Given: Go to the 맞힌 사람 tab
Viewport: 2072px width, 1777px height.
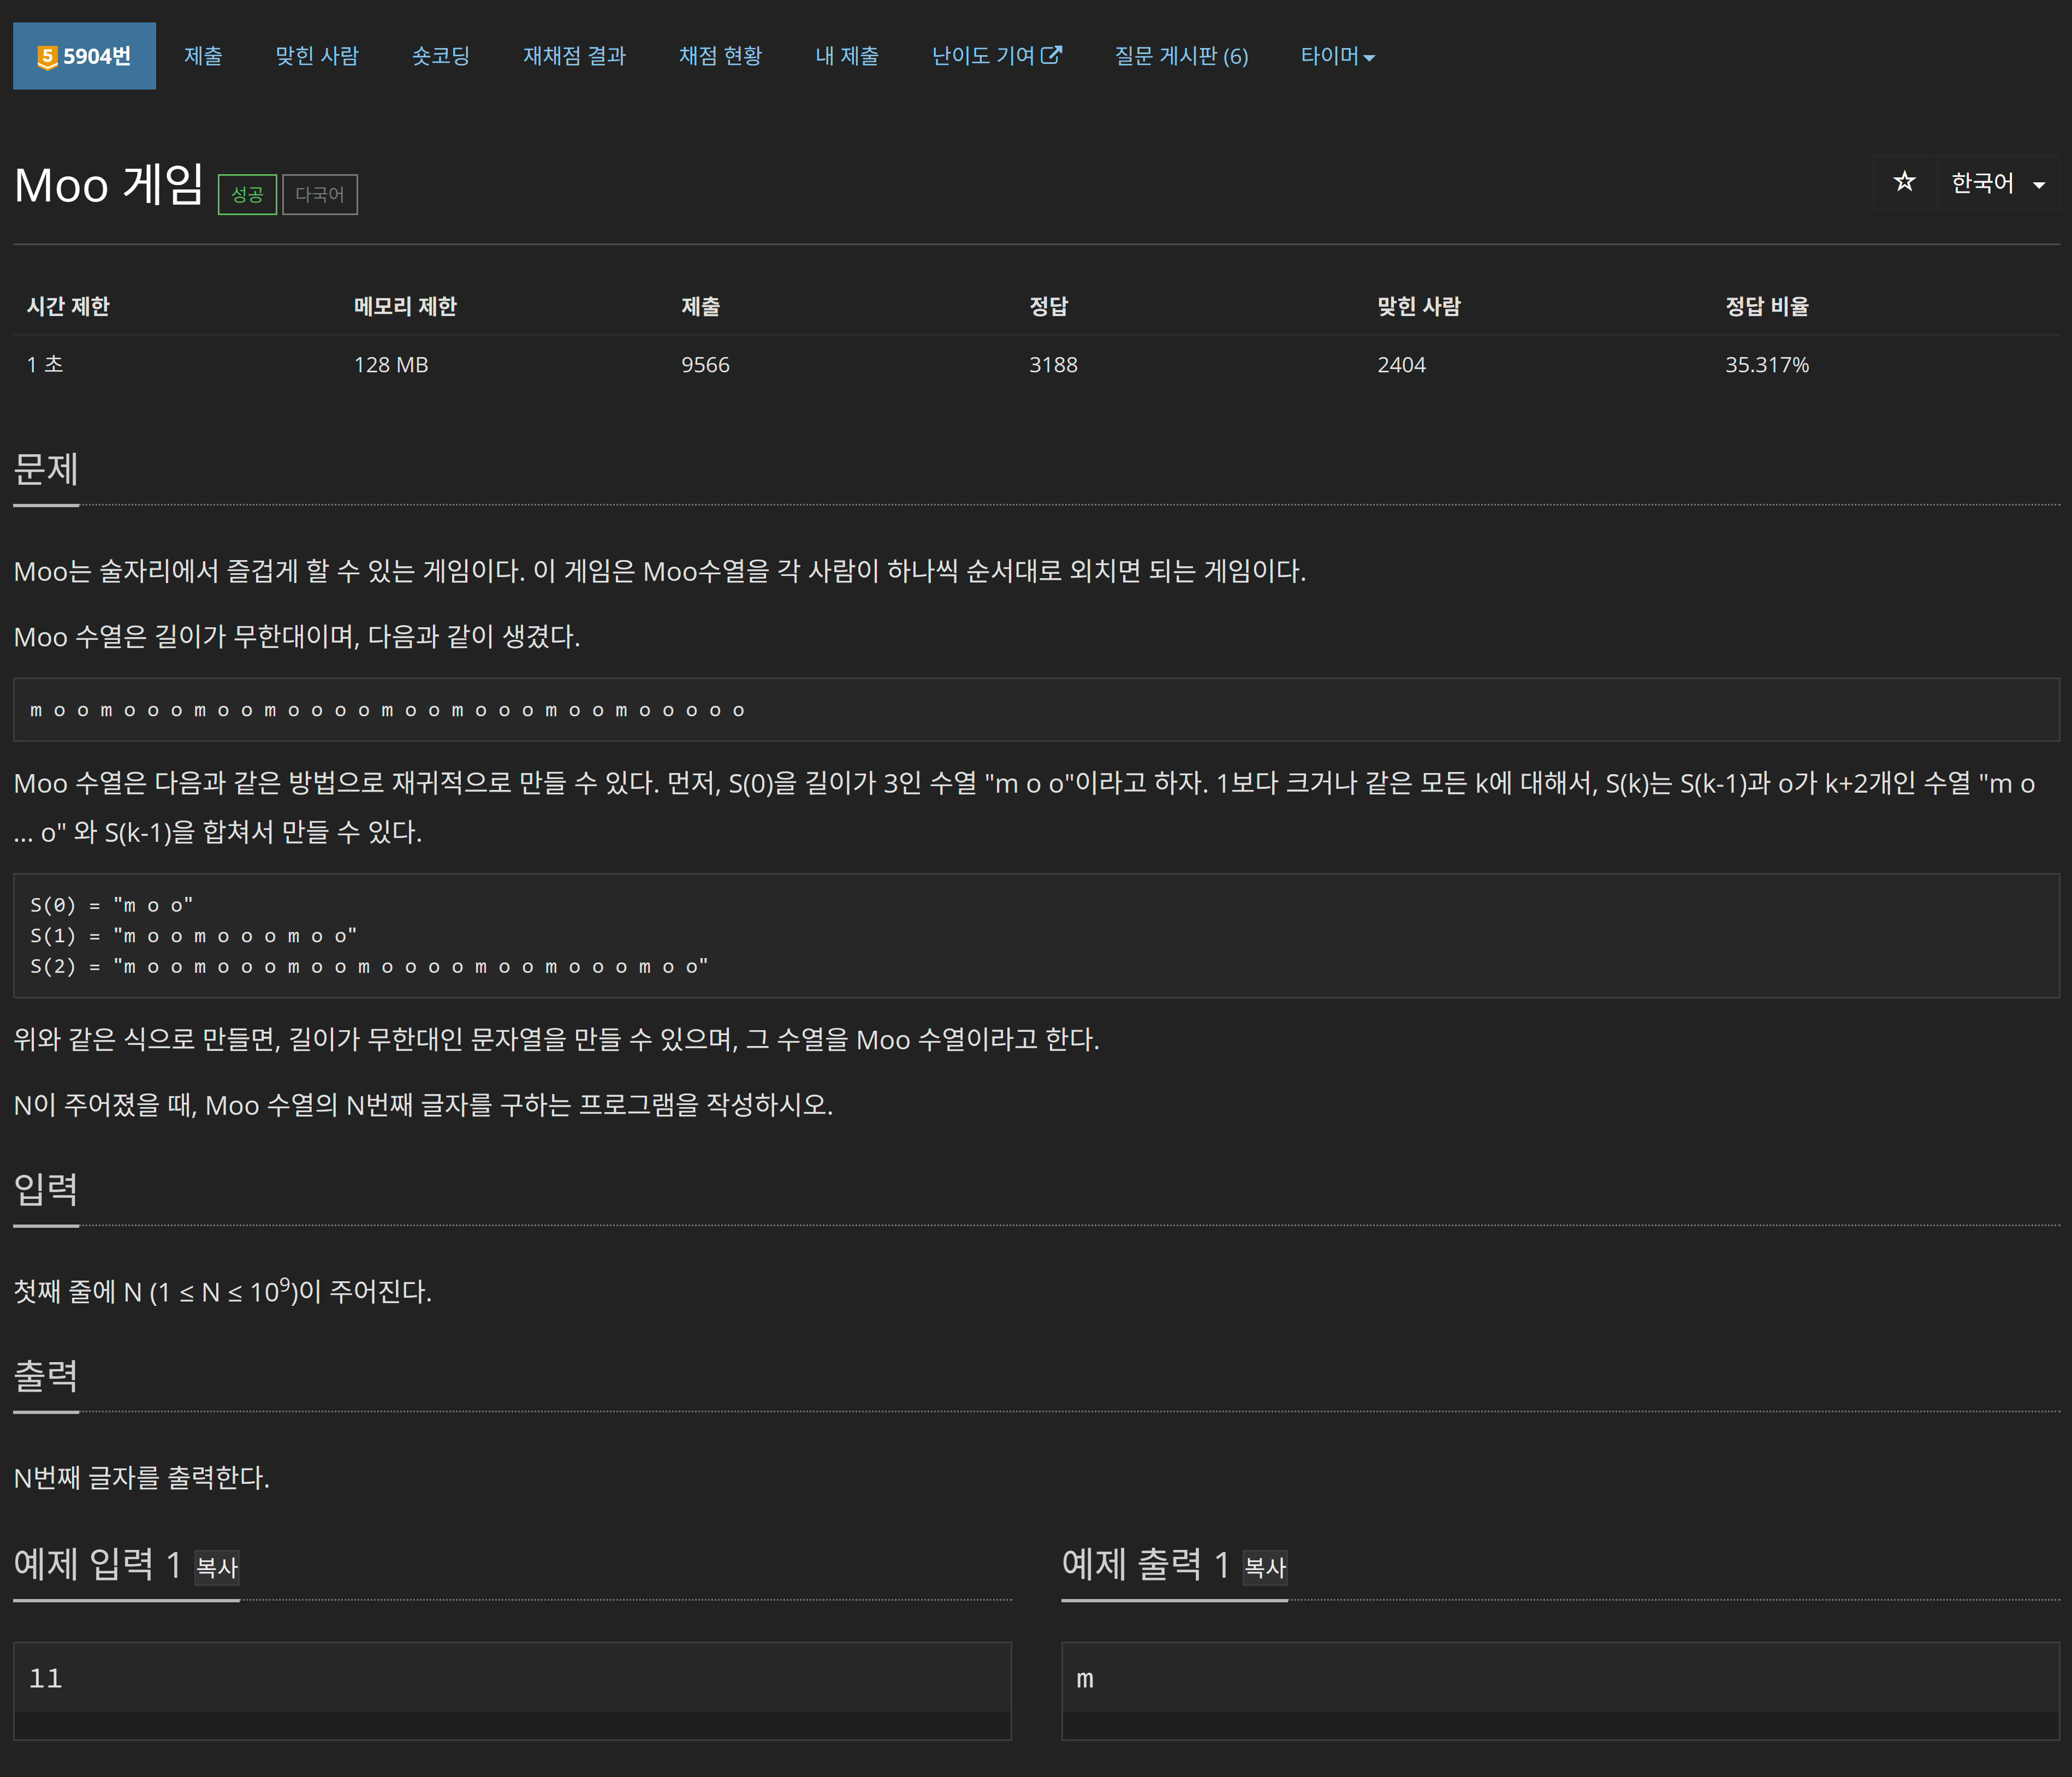Looking at the screenshot, I should (317, 56).
